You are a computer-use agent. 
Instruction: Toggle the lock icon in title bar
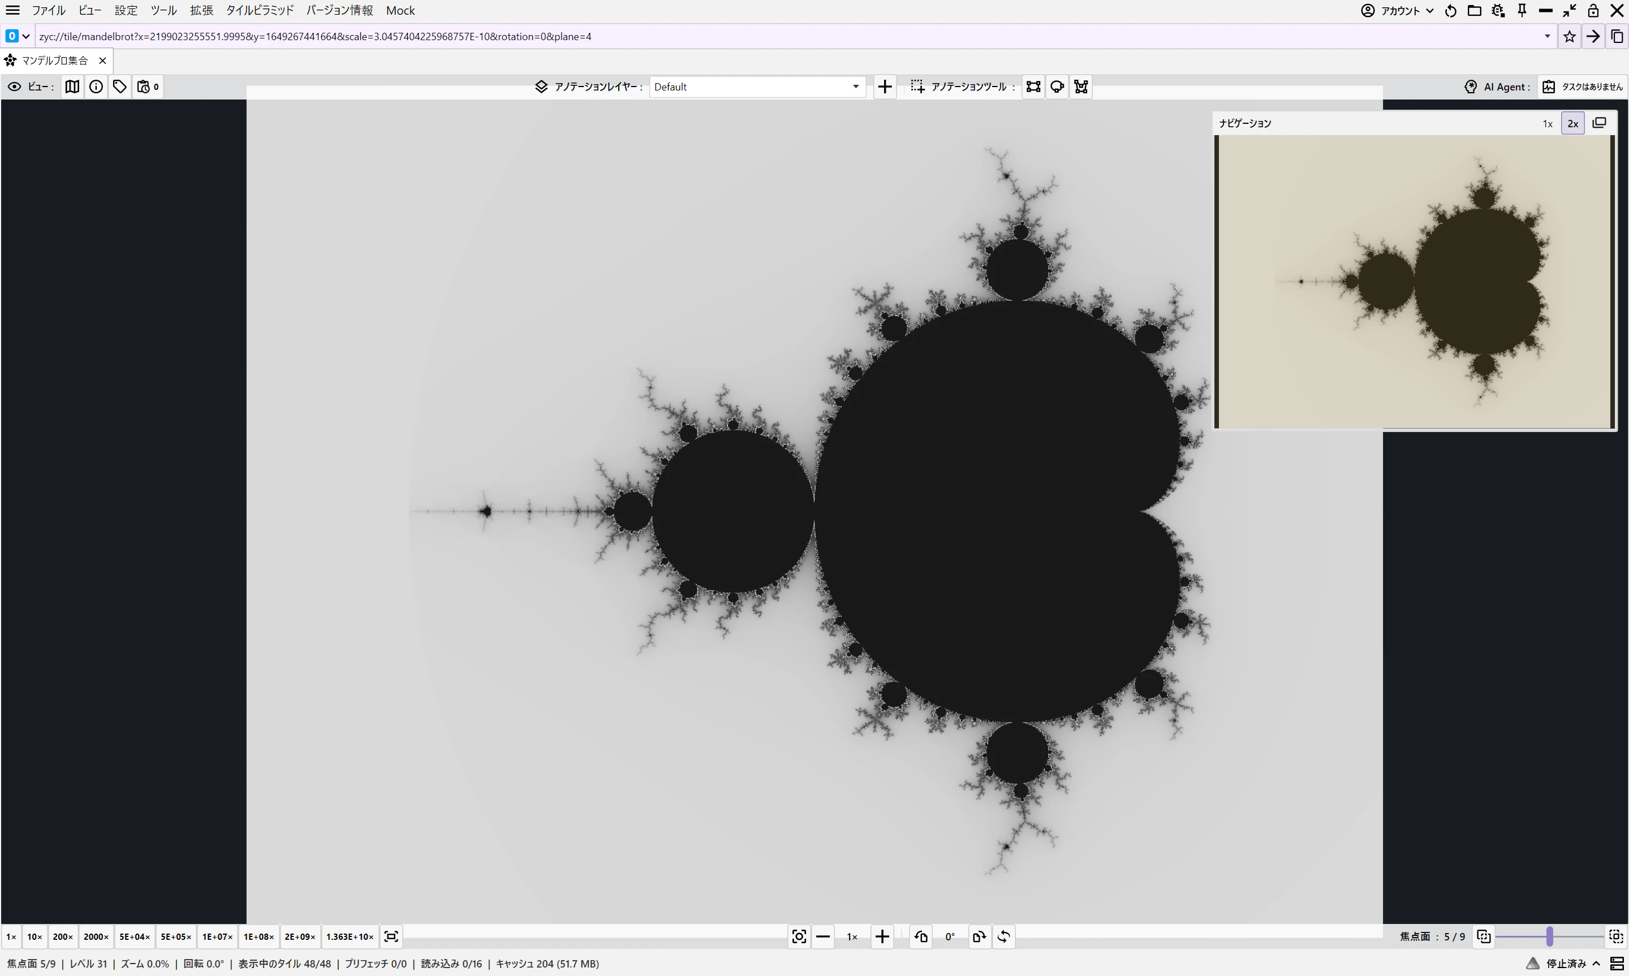(1593, 10)
